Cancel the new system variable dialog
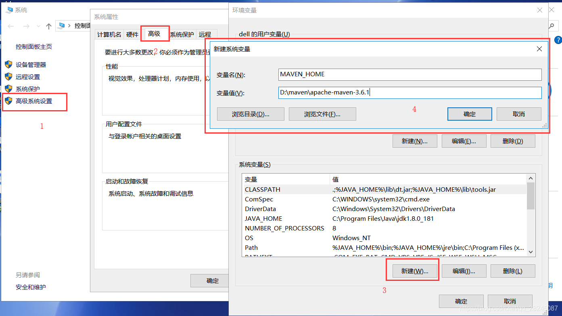562x316 pixels. point(519,114)
